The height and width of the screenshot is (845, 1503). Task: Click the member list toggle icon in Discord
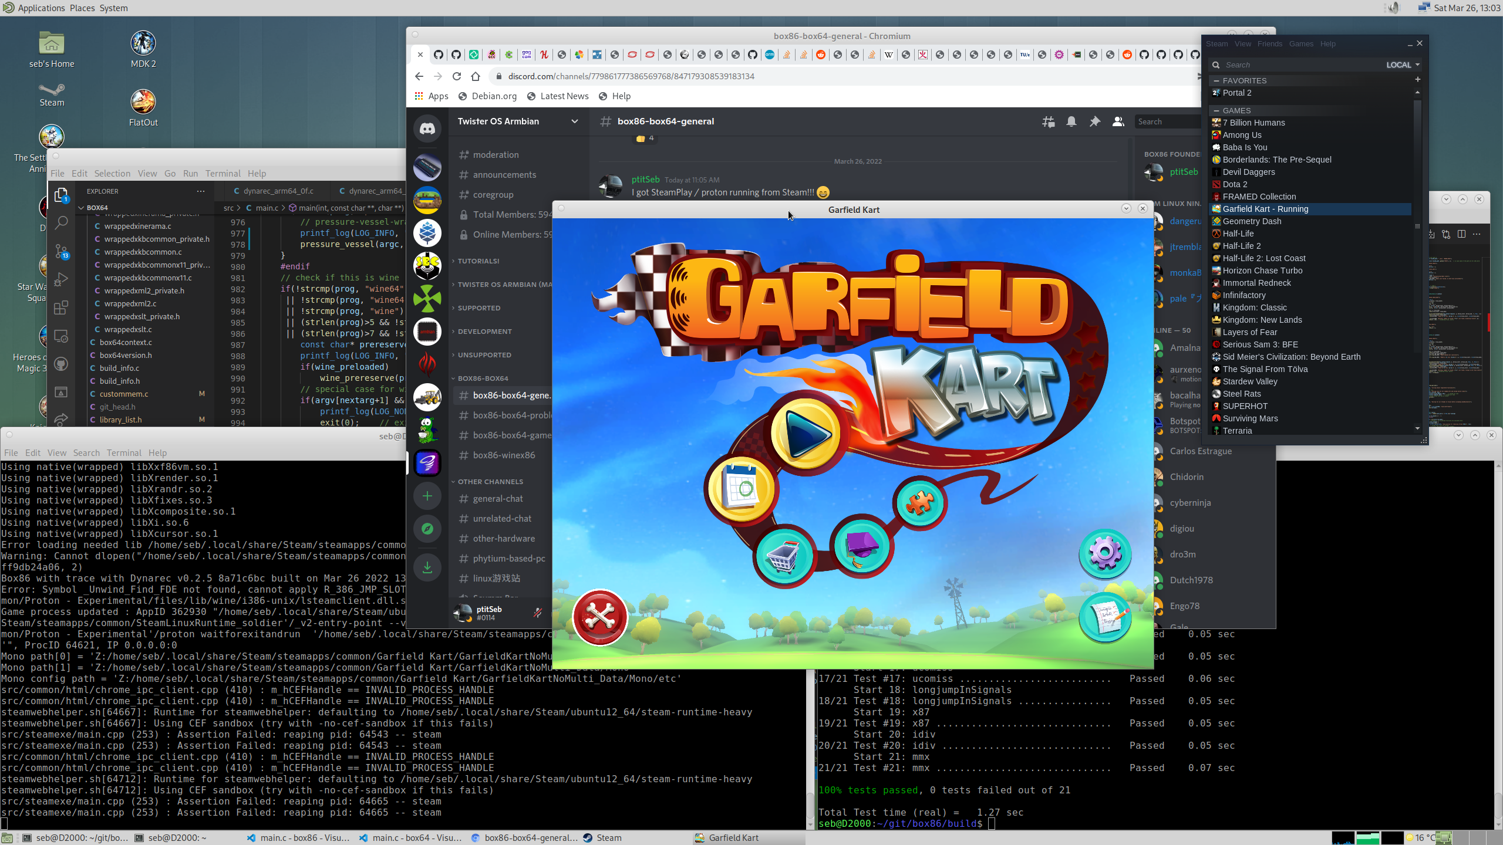coord(1119,121)
